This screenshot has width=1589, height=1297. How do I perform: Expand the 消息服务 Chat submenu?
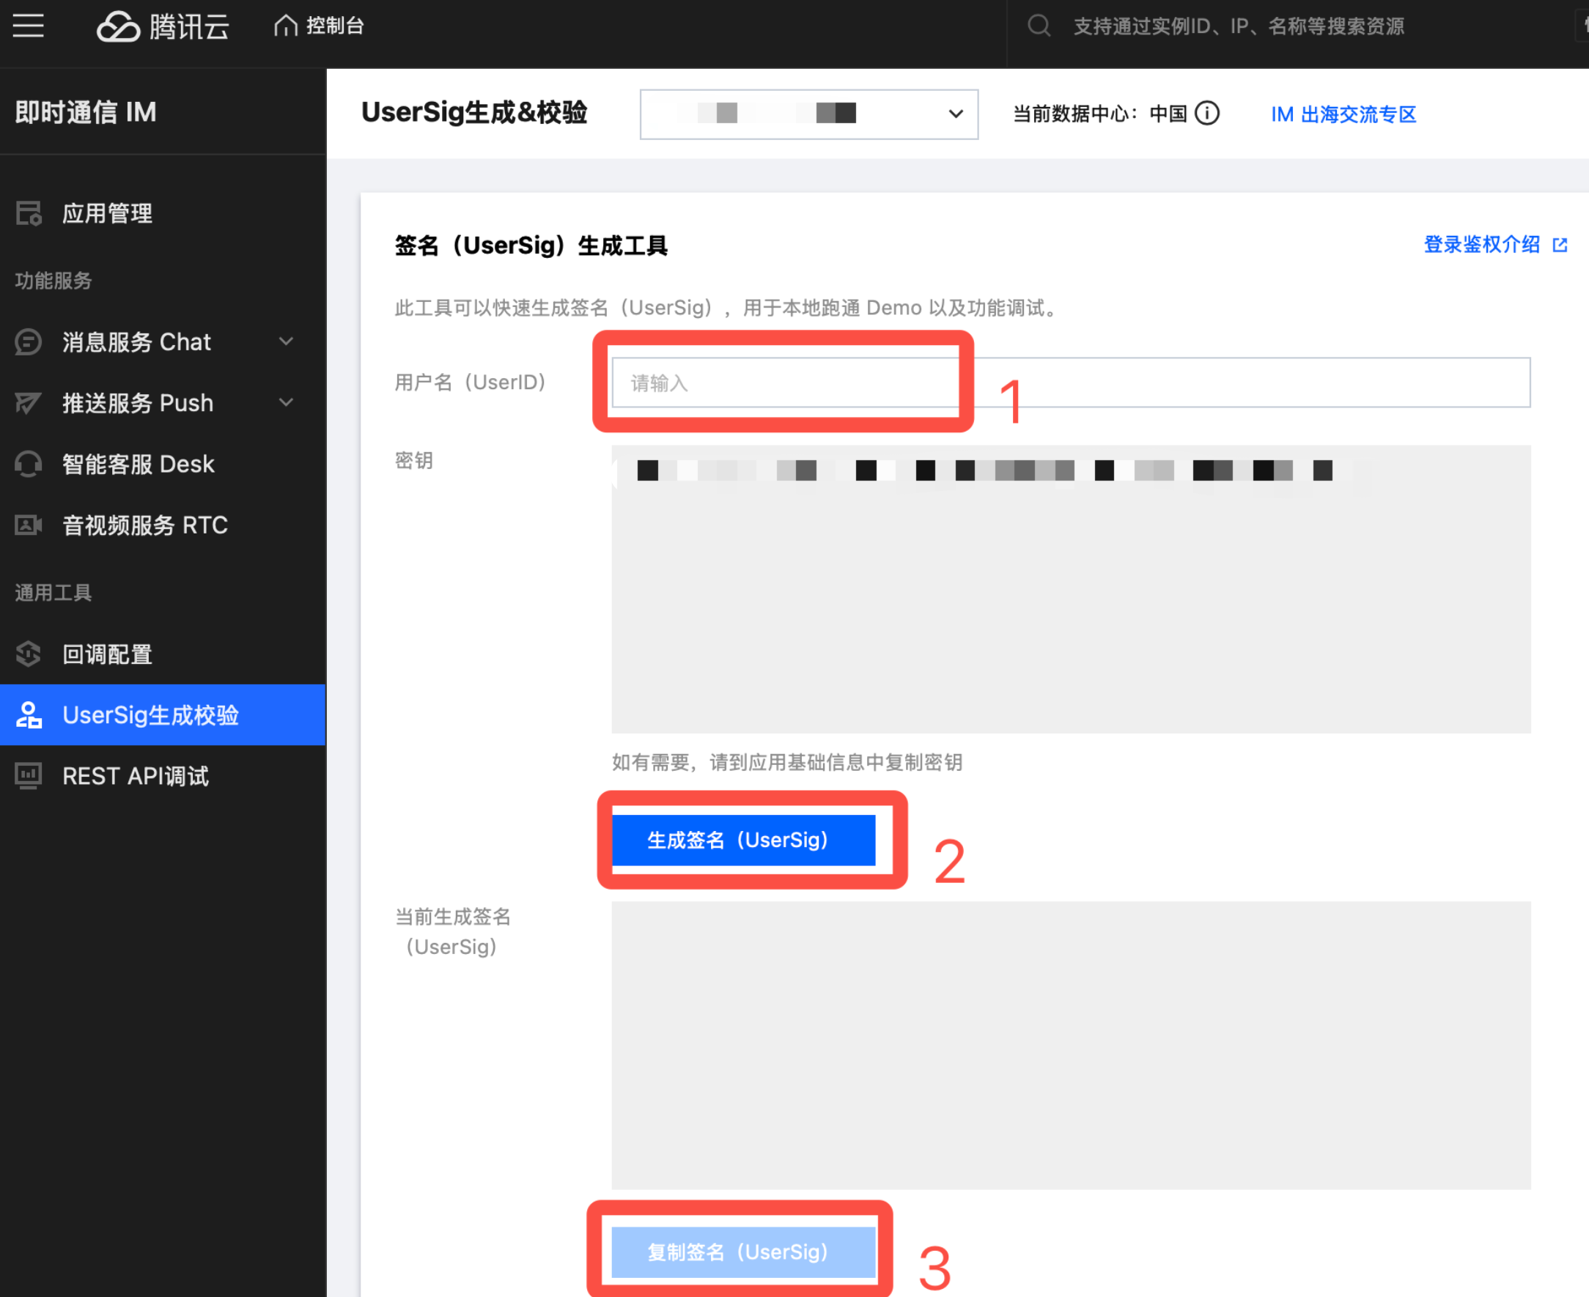pos(286,341)
